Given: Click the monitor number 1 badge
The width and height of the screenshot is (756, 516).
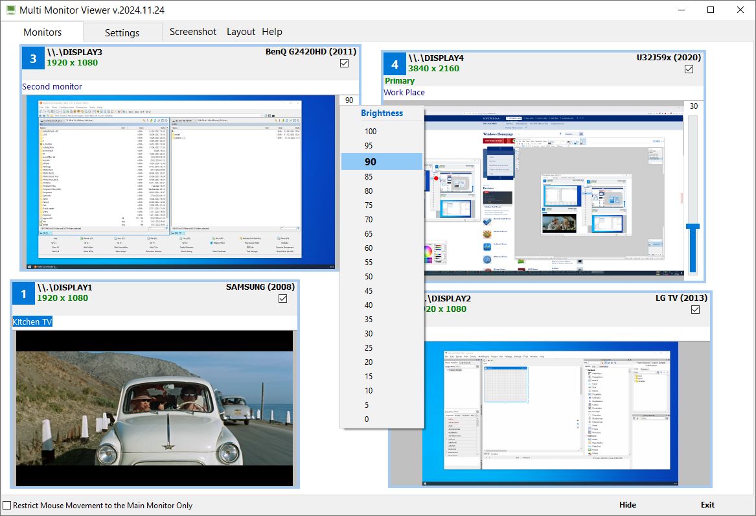Looking at the screenshot, I should click(23, 293).
